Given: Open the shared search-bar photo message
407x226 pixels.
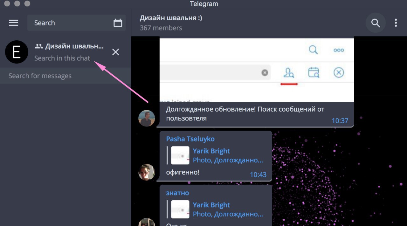Looking at the screenshot, I should [x=257, y=70].
